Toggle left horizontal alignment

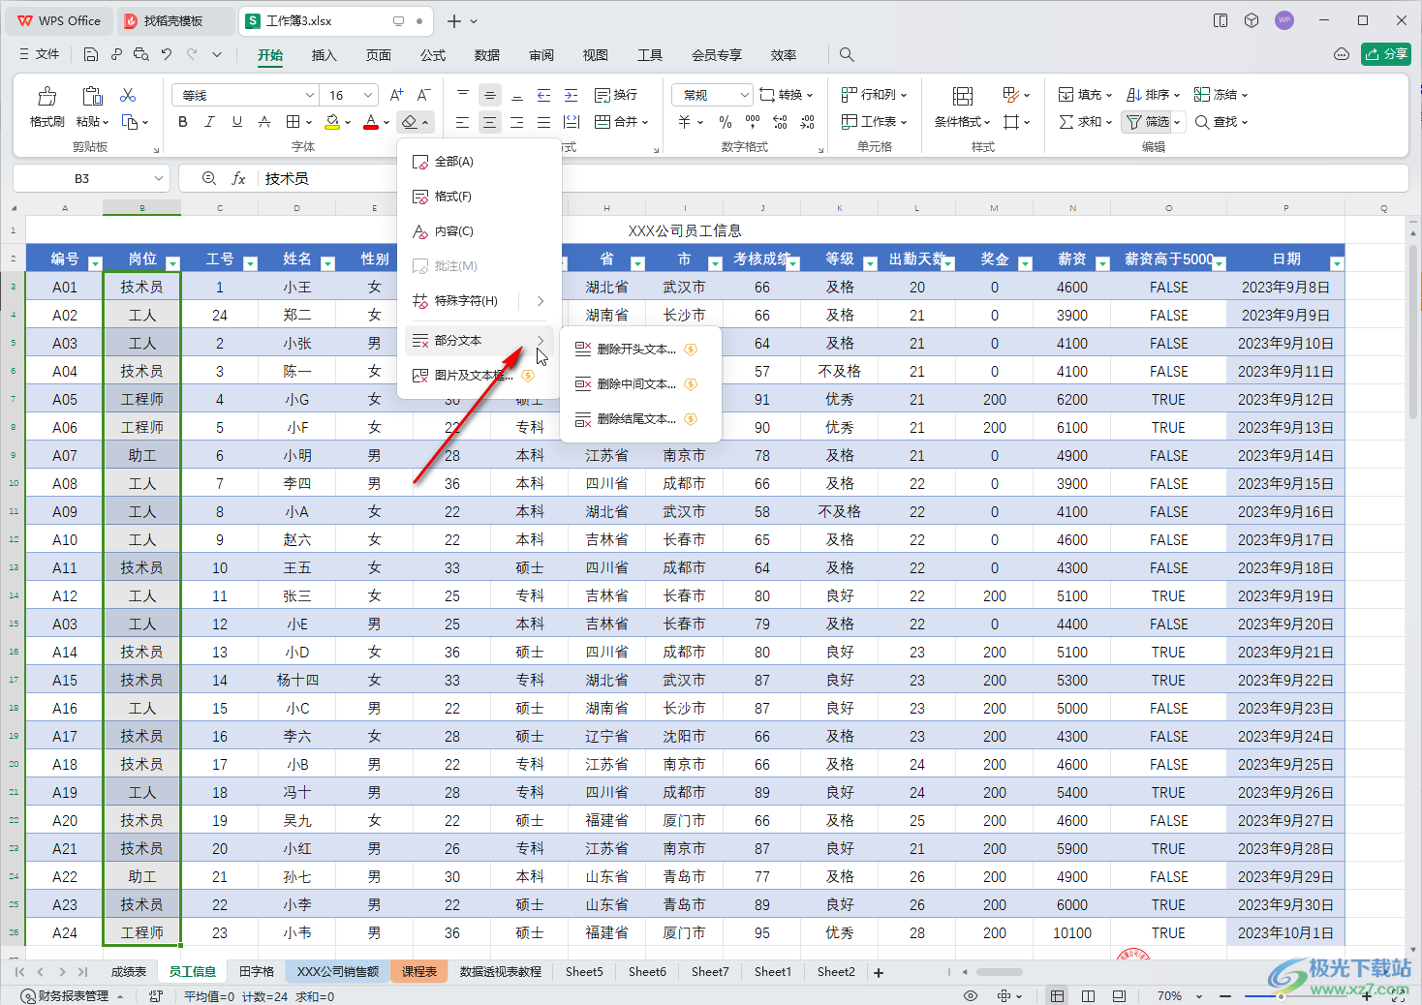tap(462, 122)
